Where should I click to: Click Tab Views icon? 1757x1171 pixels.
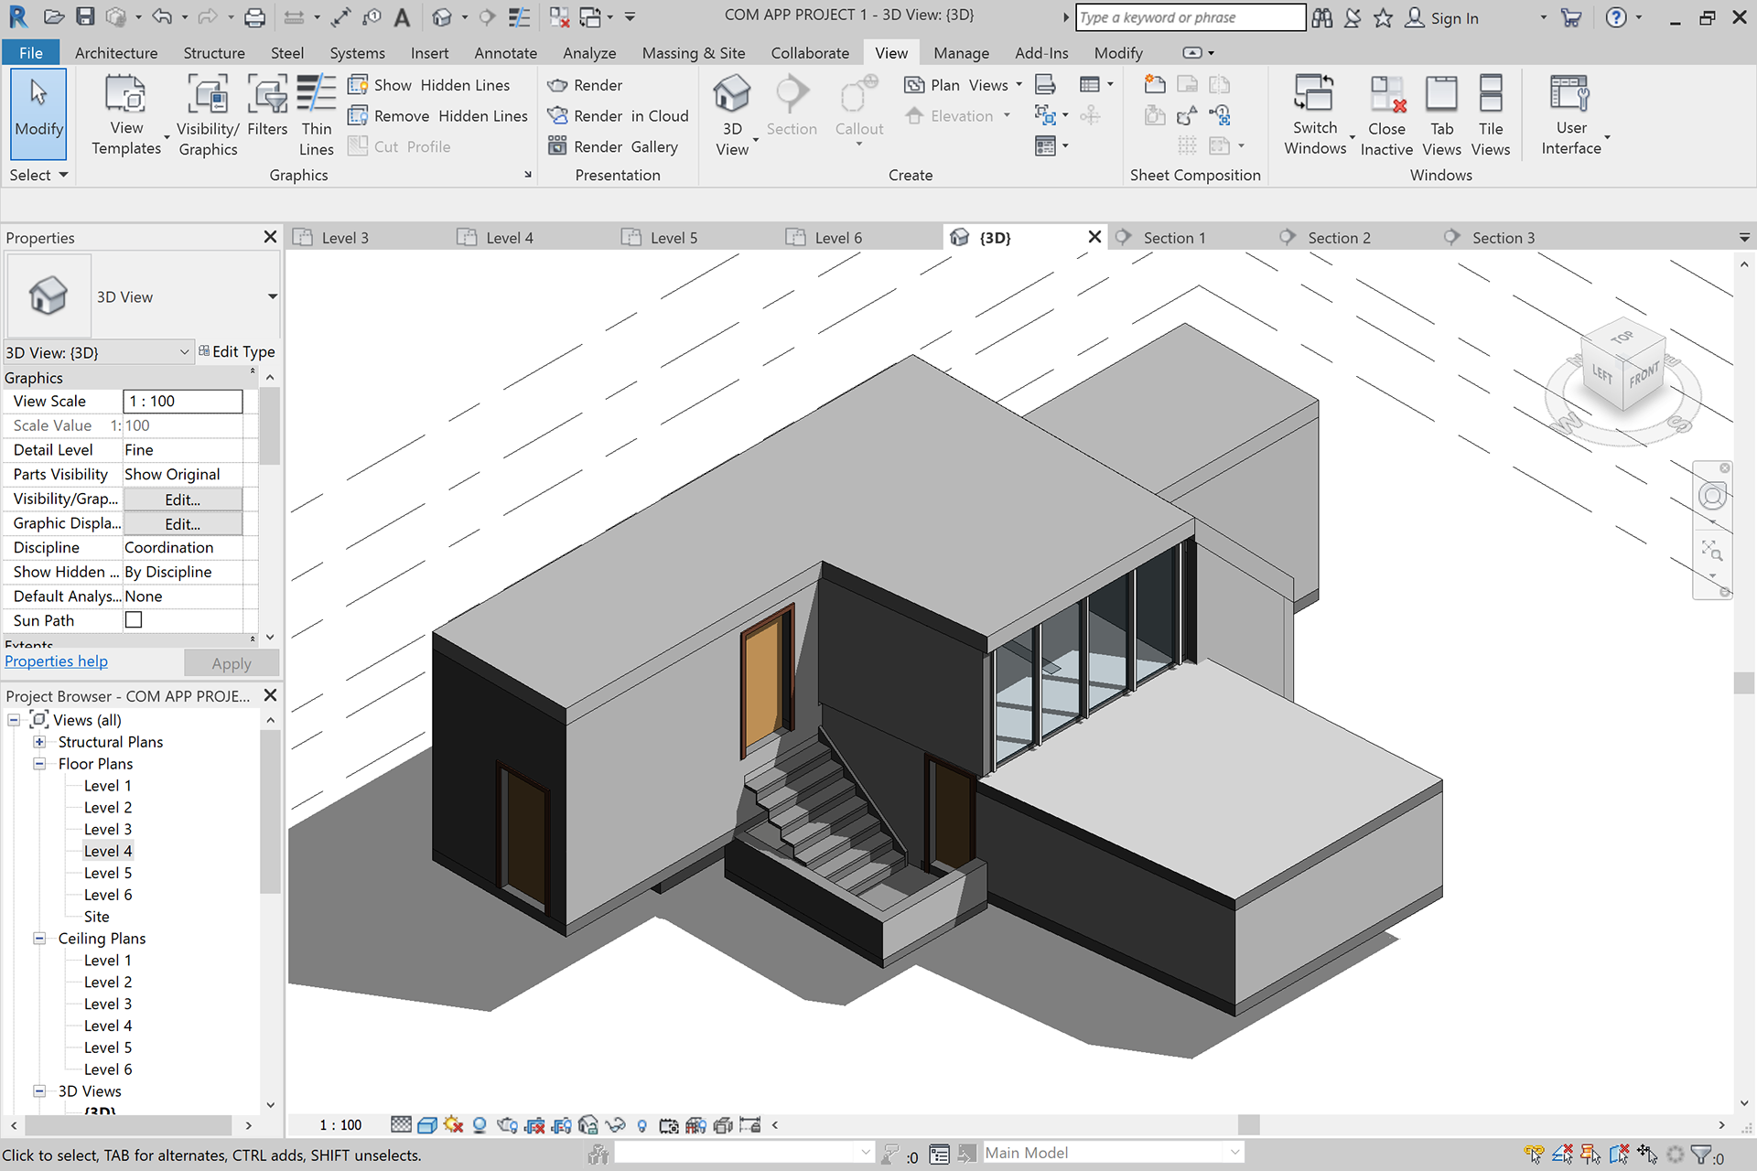click(x=1441, y=93)
